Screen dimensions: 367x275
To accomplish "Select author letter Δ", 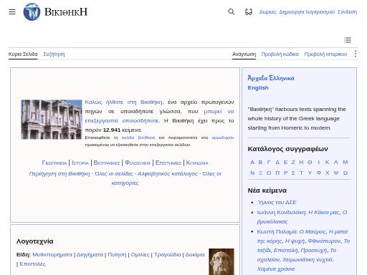I will coord(277,163).
